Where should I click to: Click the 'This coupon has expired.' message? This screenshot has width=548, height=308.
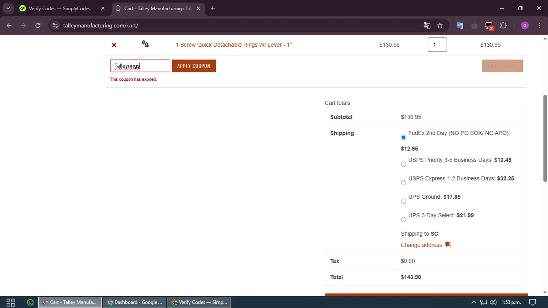pos(133,79)
